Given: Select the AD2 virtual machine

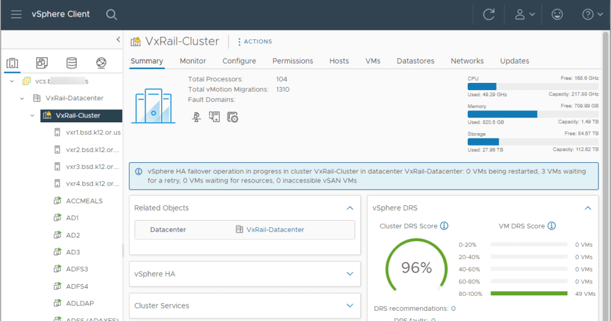Looking at the screenshot, I should 73,235.
